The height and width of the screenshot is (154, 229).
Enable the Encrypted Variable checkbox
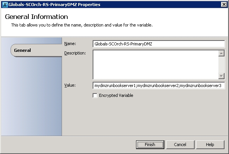[95, 95]
